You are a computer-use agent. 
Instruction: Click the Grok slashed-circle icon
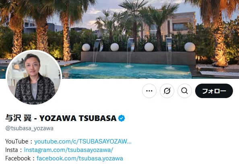167,91
